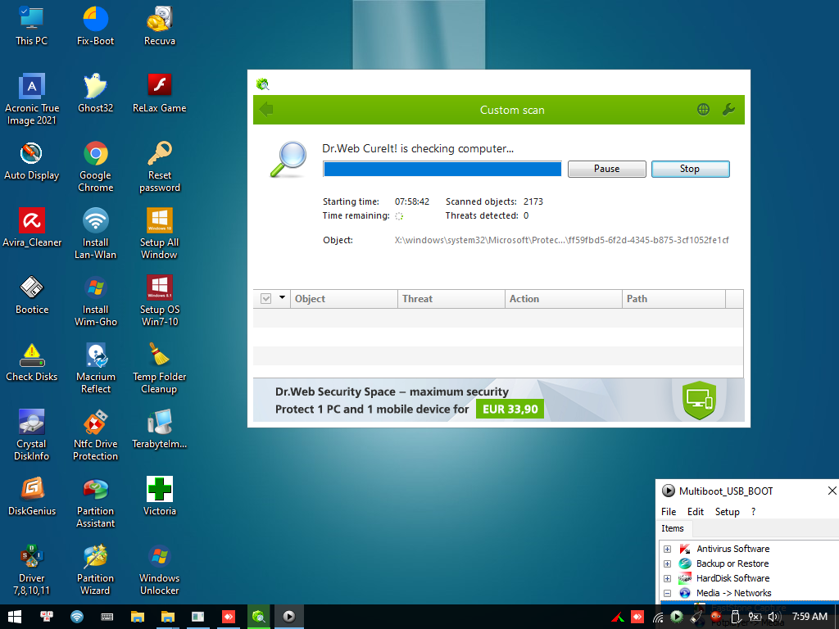This screenshot has height=629, width=839.
Task: Open the Multiboot play taskbar button
Action: pos(289,617)
